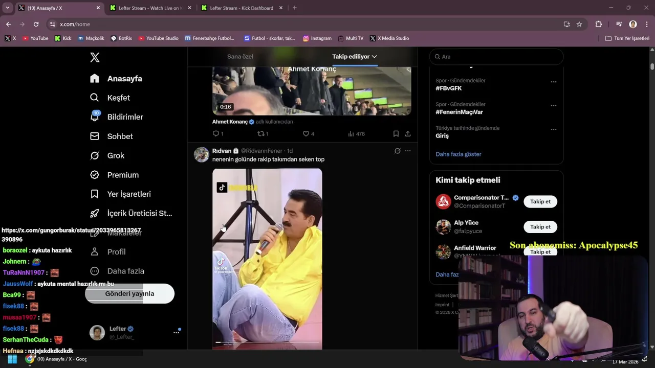Image resolution: width=655 pixels, height=368 pixels.
Task: Switch to Lefter Stream Watch Live tab
Action: tap(150, 8)
